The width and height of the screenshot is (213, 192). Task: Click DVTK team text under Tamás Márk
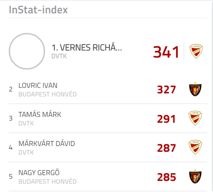26,123
